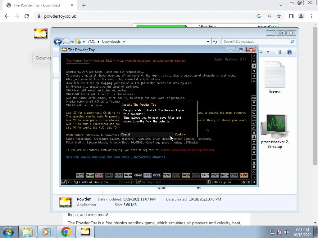Screen dimensions: 318x238
Task: Open the Liquids droplet category icon
Action: (x=254, y=132)
